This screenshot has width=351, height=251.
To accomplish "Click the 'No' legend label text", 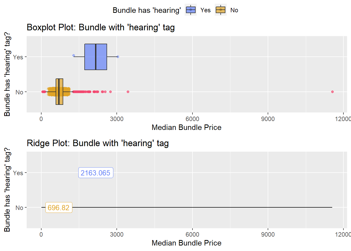I will click(x=234, y=10).
